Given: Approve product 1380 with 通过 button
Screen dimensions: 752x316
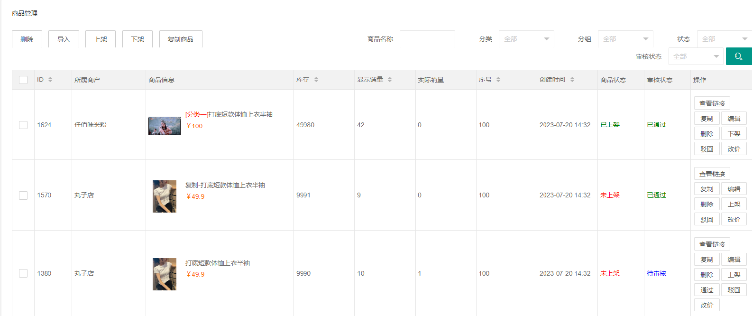Looking at the screenshot, I should [x=706, y=290].
